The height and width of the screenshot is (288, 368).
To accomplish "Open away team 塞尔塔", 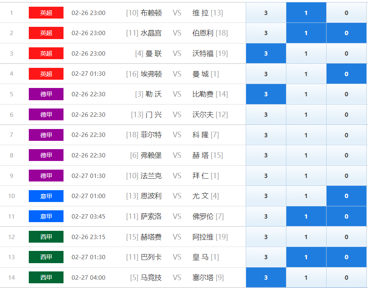I will 203,277.
